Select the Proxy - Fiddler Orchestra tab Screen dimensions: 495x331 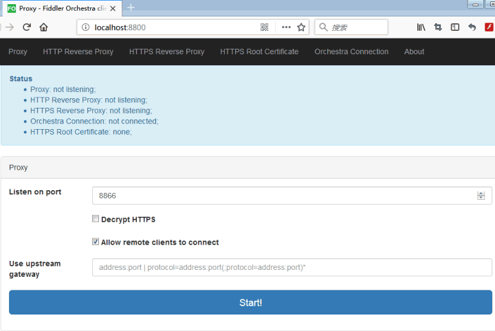pyautogui.click(x=63, y=8)
